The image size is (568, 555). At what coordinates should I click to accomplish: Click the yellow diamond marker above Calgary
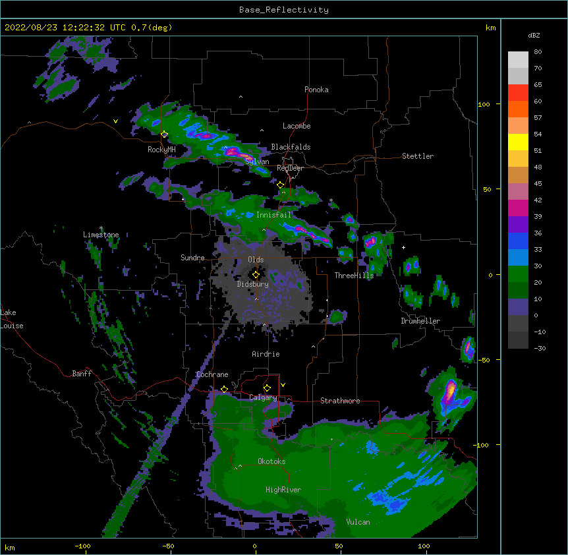267,388
